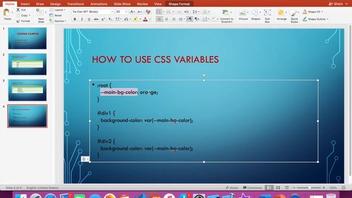Screen dimensions: 352x198
Task: Toggle bulleted list
Action: pyautogui.click(x=159, y=12)
